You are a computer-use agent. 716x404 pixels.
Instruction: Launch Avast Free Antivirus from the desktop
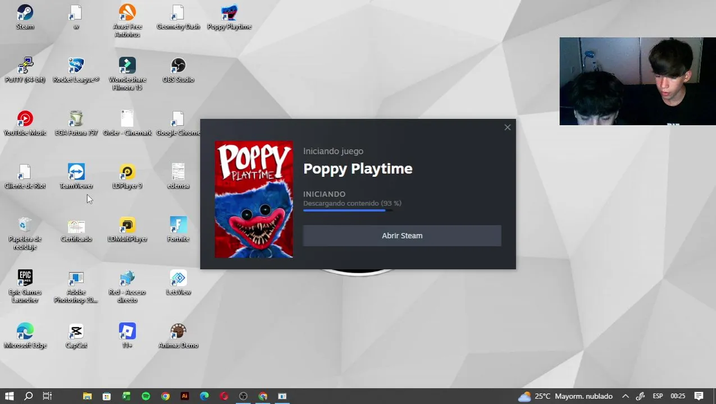coord(127,21)
